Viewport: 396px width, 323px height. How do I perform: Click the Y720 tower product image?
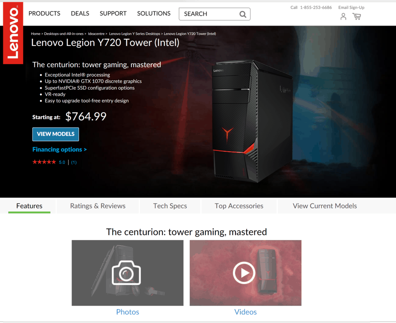[x=252, y=121]
